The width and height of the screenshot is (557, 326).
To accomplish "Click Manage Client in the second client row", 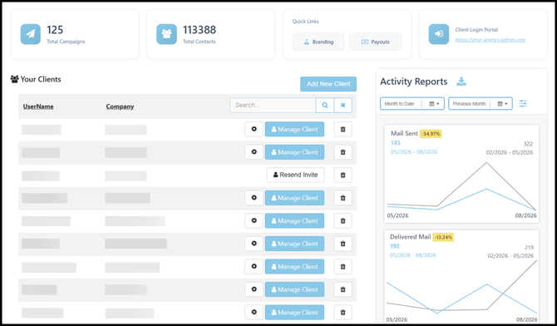I will click(294, 152).
